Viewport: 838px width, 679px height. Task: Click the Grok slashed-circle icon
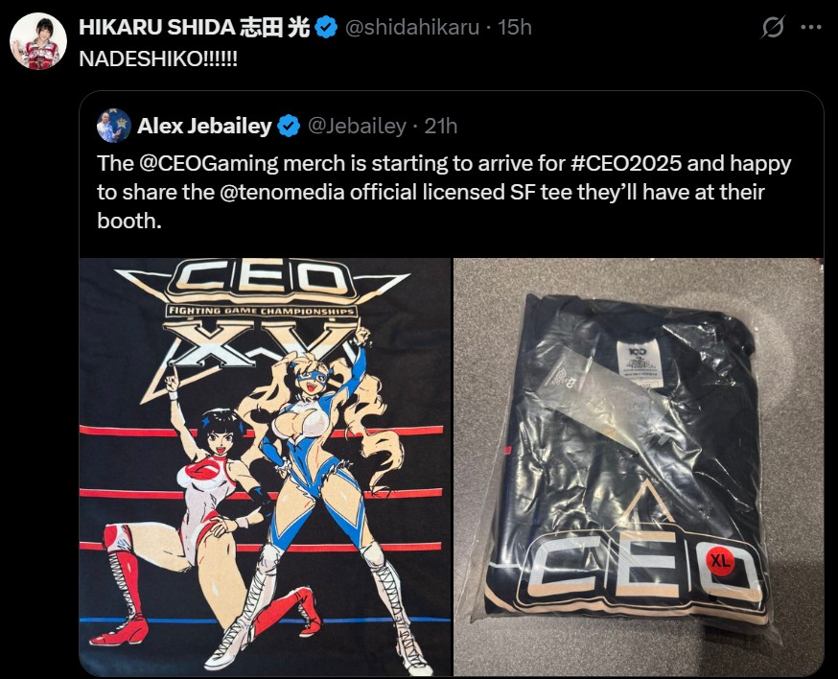[773, 27]
